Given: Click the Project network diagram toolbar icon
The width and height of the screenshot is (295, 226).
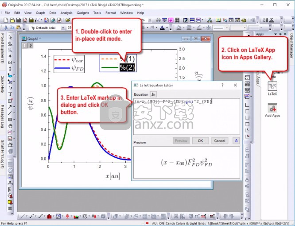Looking at the screenshot, I should coord(210,20).
